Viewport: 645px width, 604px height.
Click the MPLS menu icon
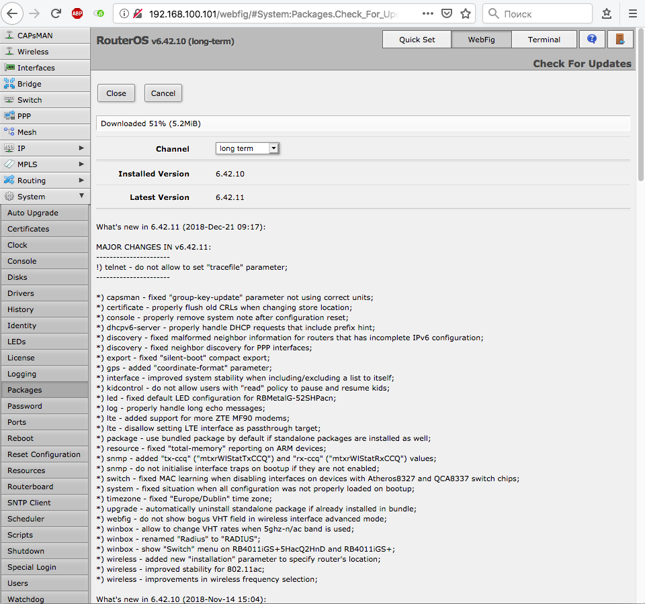(x=9, y=164)
